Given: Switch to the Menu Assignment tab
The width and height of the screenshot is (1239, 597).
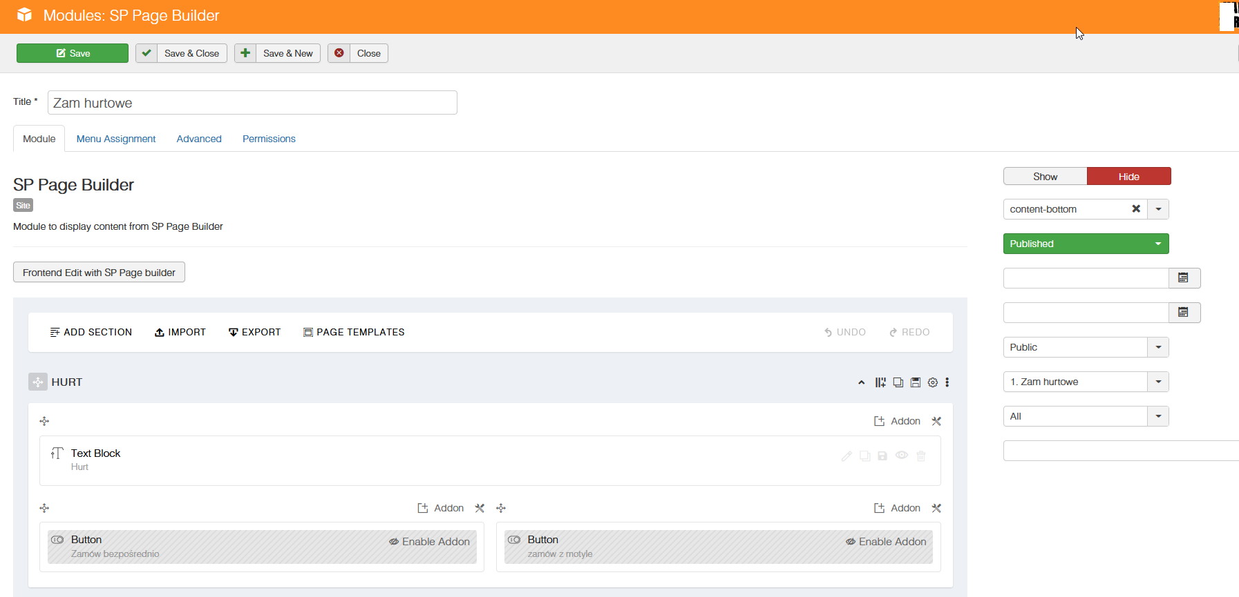Looking at the screenshot, I should [x=116, y=139].
